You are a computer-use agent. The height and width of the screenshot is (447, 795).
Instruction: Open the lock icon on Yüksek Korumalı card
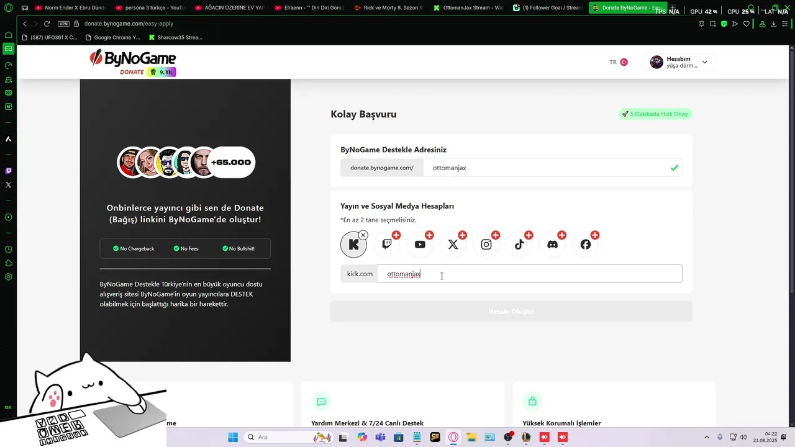coord(532,402)
